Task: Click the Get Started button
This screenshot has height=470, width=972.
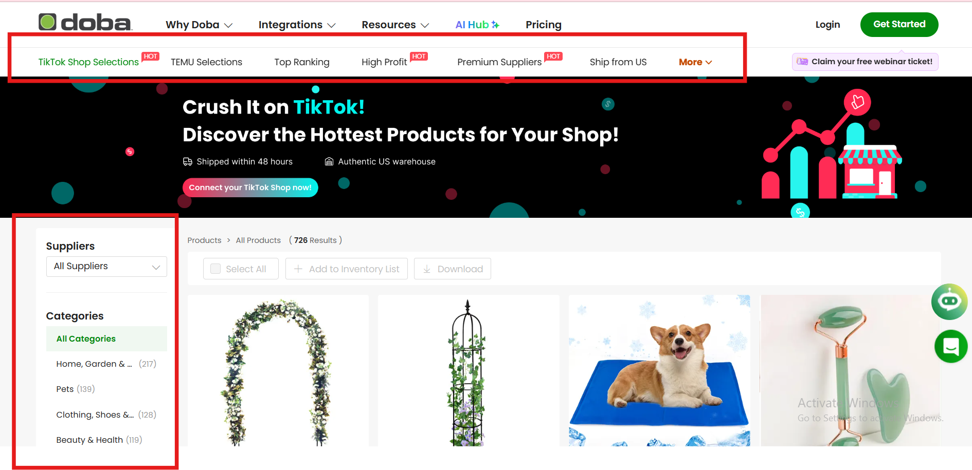Action: click(x=899, y=24)
